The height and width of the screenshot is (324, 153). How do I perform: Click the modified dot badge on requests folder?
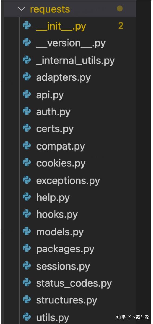pos(120,9)
